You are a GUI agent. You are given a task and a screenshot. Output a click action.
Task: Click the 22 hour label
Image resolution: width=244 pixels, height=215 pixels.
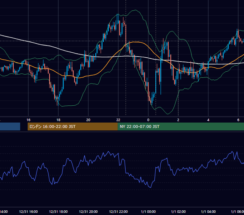click(x=118, y=120)
